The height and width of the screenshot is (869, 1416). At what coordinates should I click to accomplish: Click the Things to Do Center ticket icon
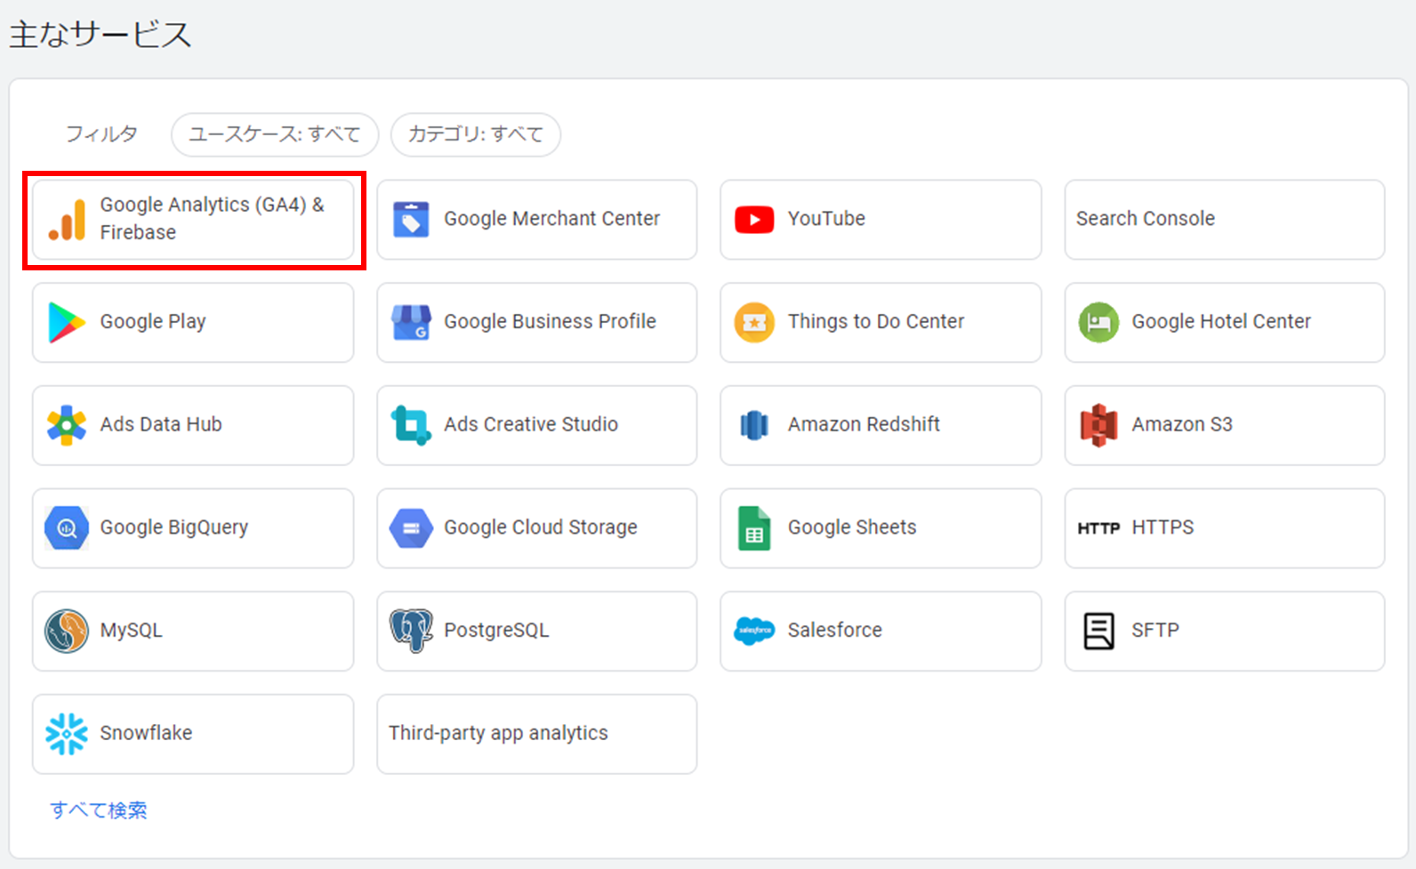[754, 322]
